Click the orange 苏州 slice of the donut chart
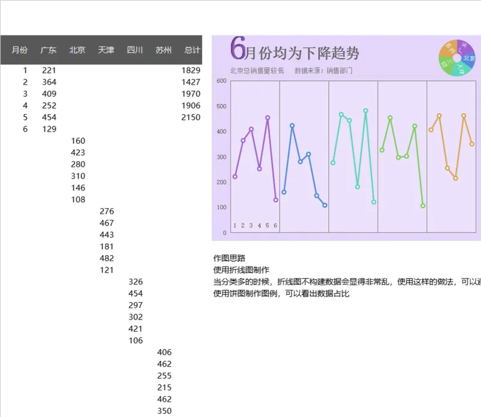Viewport: 481px width, 417px height. click(x=448, y=49)
